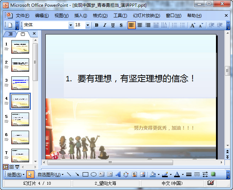
Task: Toggle bulleted list formatting
Action: [183, 25]
